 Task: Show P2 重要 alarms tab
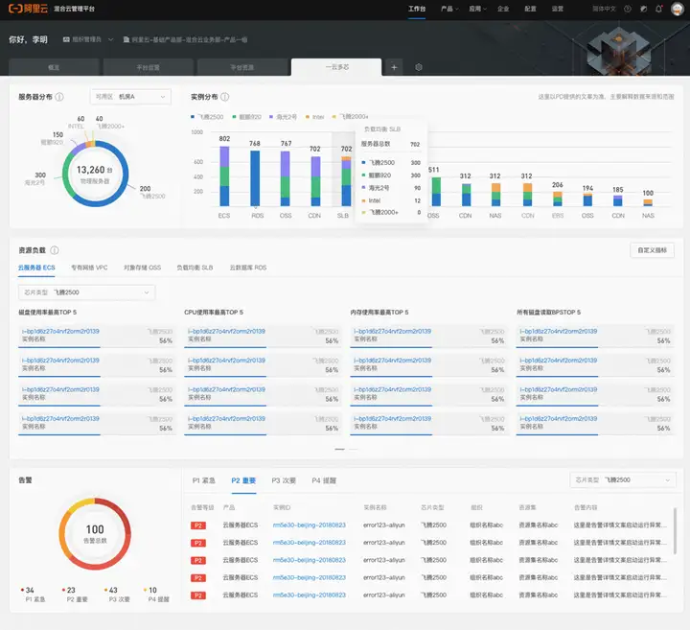pos(243,480)
